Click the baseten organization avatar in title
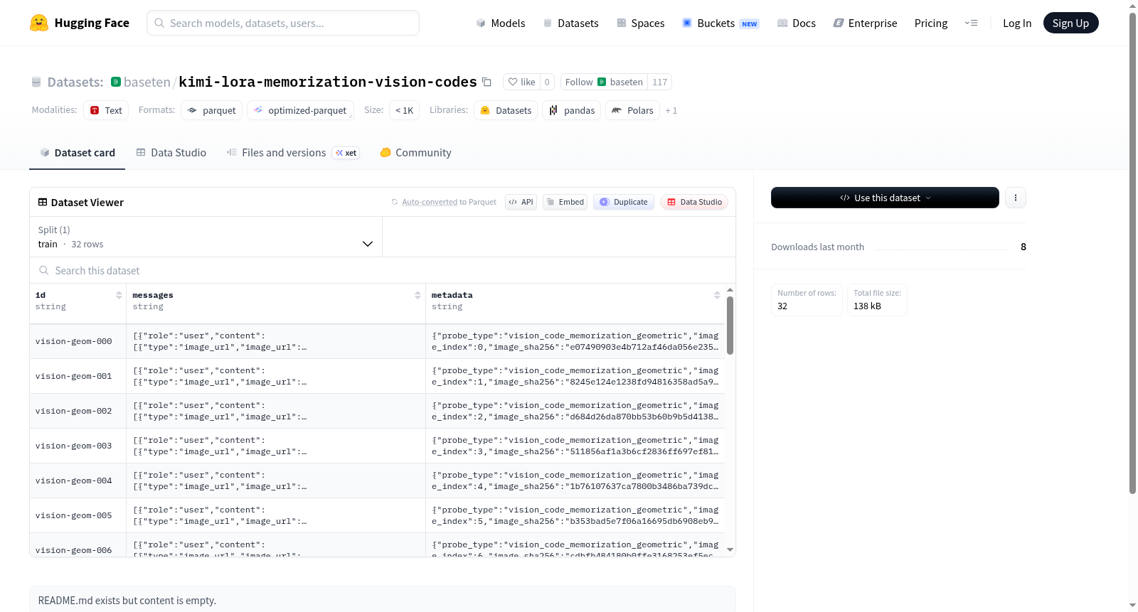The width and height of the screenshot is (1138, 612). pyautogui.click(x=116, y=82)
